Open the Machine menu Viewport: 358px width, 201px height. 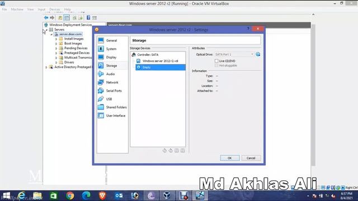click(x=17, y=9)
